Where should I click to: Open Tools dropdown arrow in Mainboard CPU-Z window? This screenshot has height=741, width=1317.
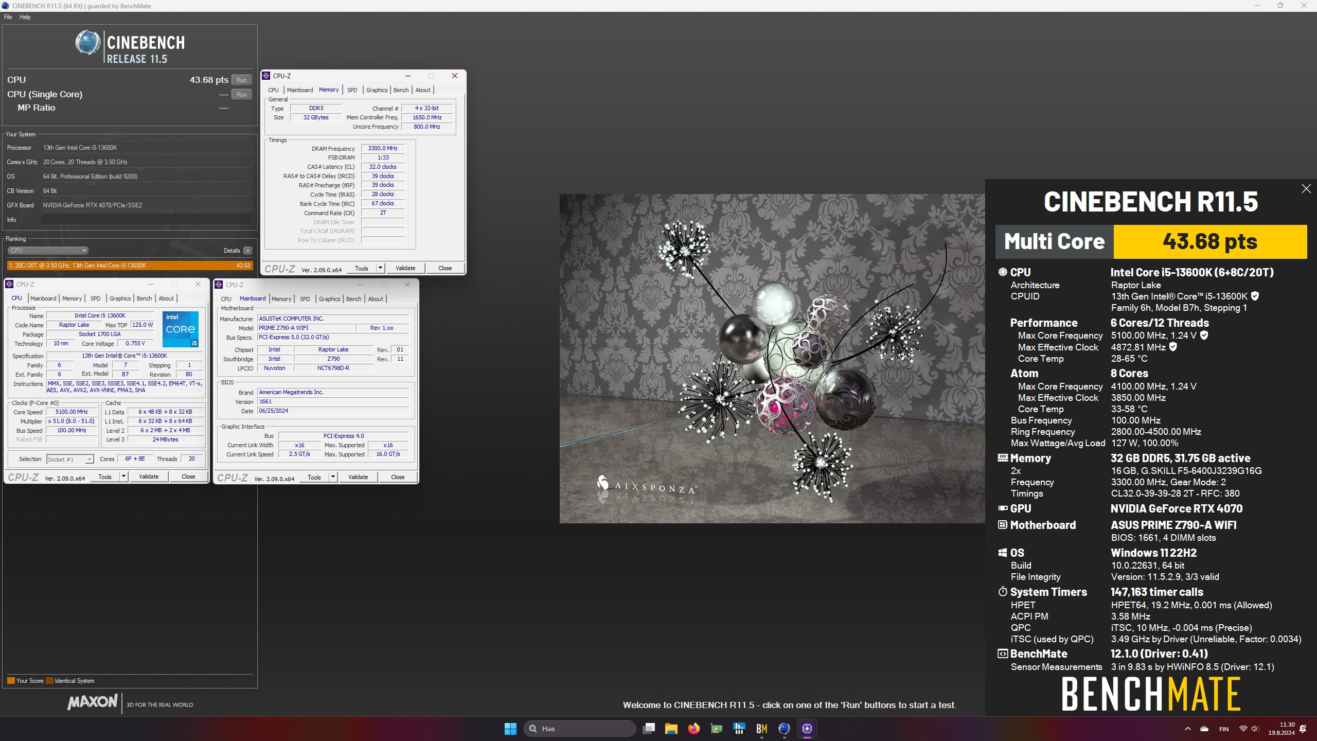click(x=333, y=477)
